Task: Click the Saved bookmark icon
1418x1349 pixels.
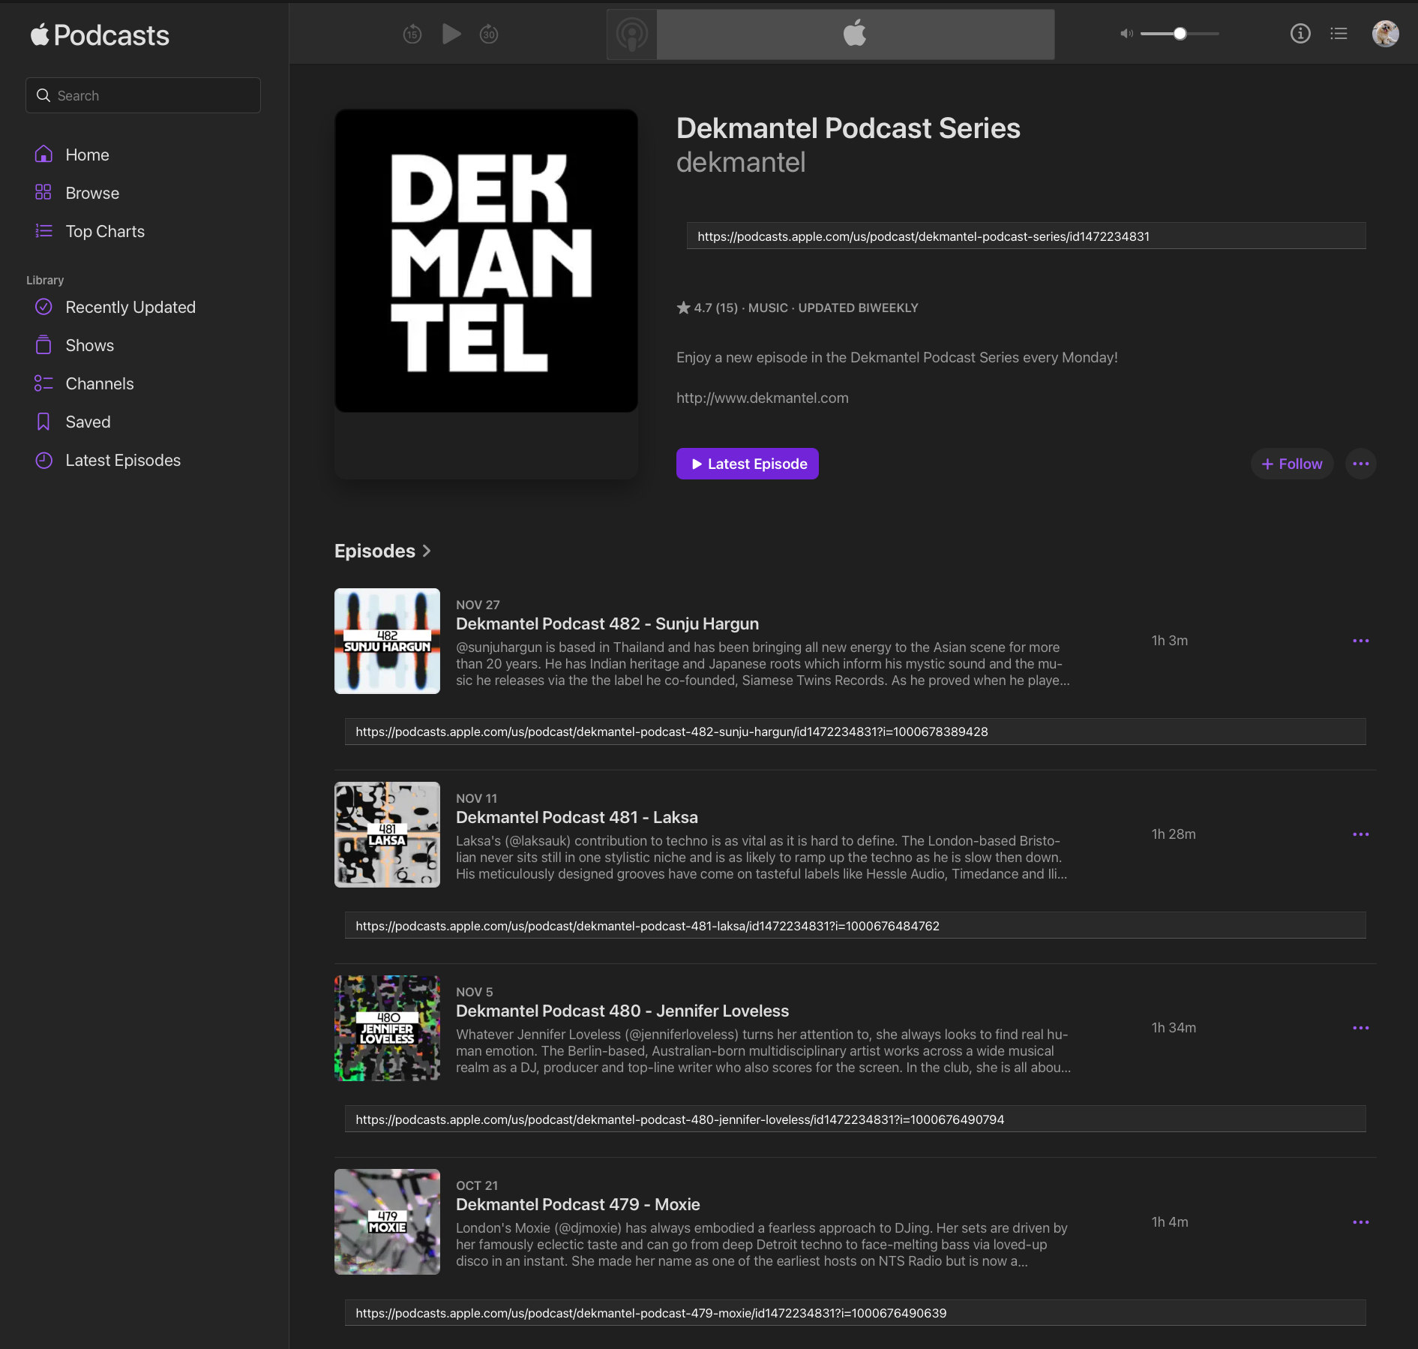Action: pos(43,422)
